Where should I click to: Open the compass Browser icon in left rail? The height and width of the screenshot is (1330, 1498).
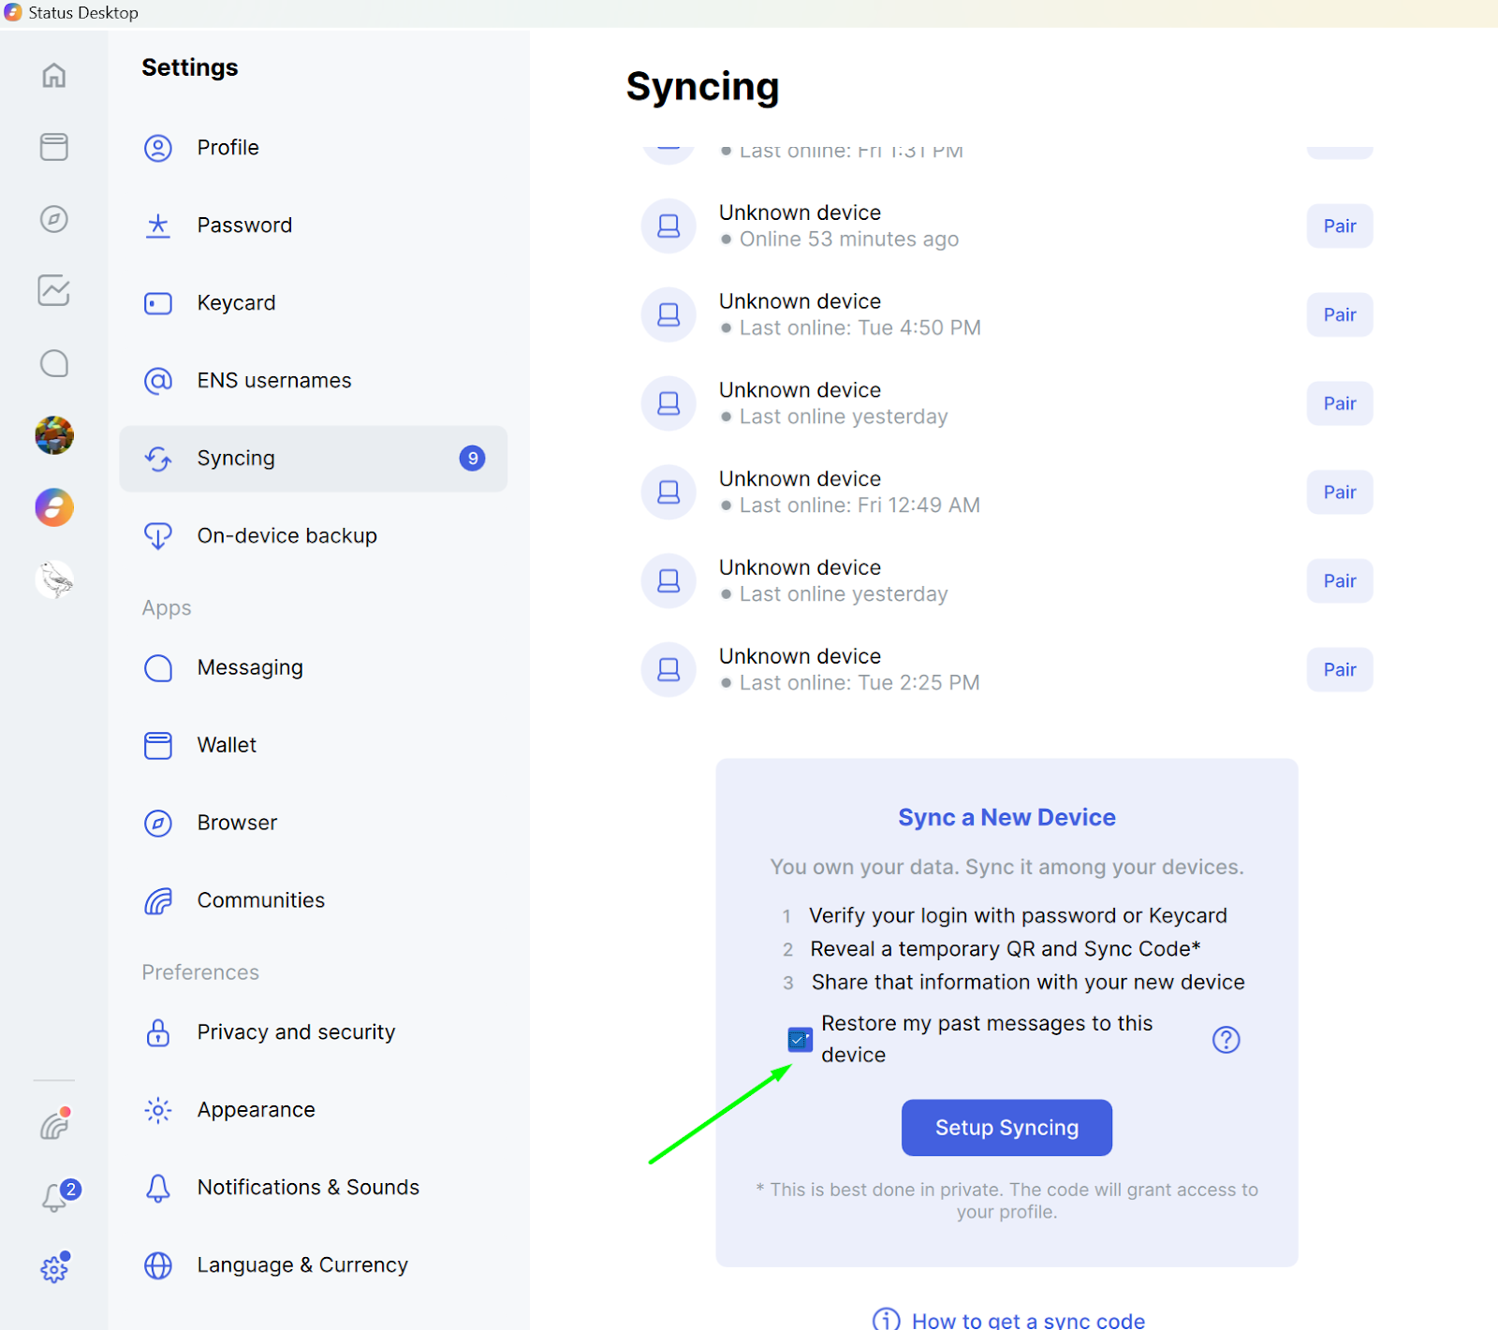point(54,219)
